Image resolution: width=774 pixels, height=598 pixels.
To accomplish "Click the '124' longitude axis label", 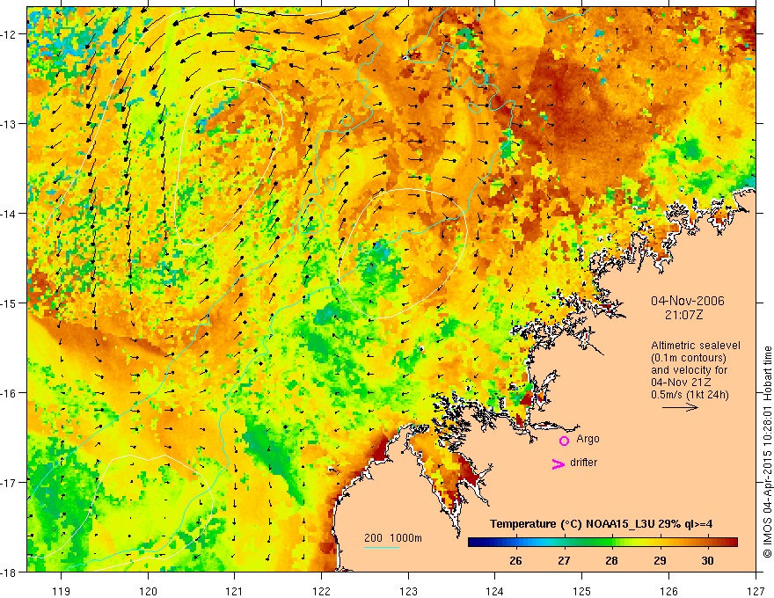I will pos(495,591).
